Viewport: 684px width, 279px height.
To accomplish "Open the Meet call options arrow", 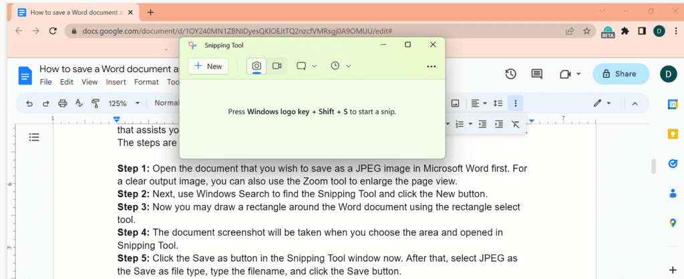I will tap(578, 75).
